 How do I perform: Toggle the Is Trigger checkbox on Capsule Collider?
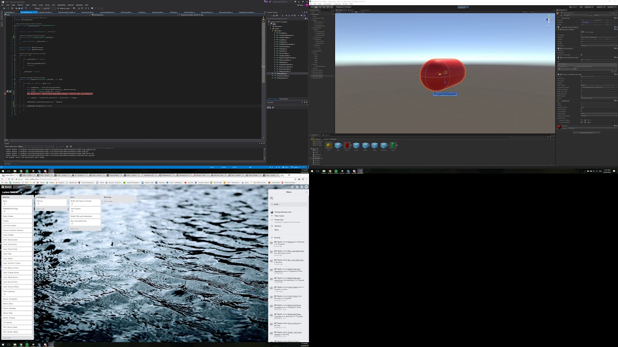point(582,35)
